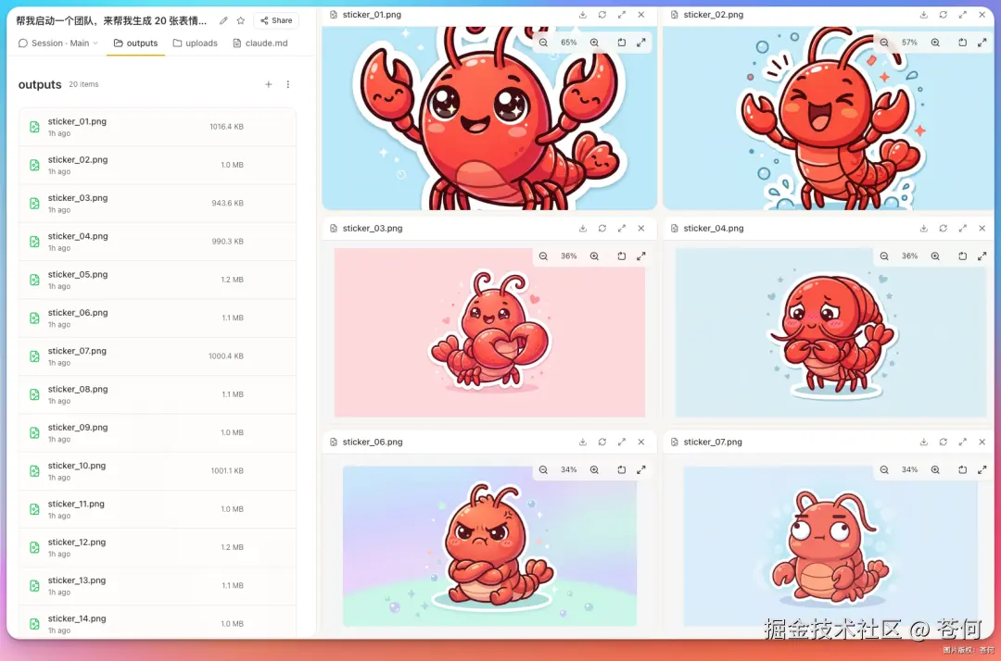Select sticker_13.png in file list
1001x661 pixels.
[157, 586]
